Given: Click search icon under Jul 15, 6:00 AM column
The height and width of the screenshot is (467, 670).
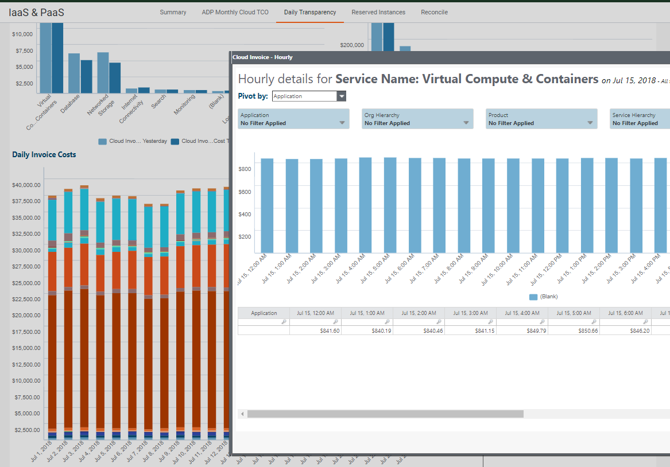Looking at the screenshot, I should click(x=646, y=322).
